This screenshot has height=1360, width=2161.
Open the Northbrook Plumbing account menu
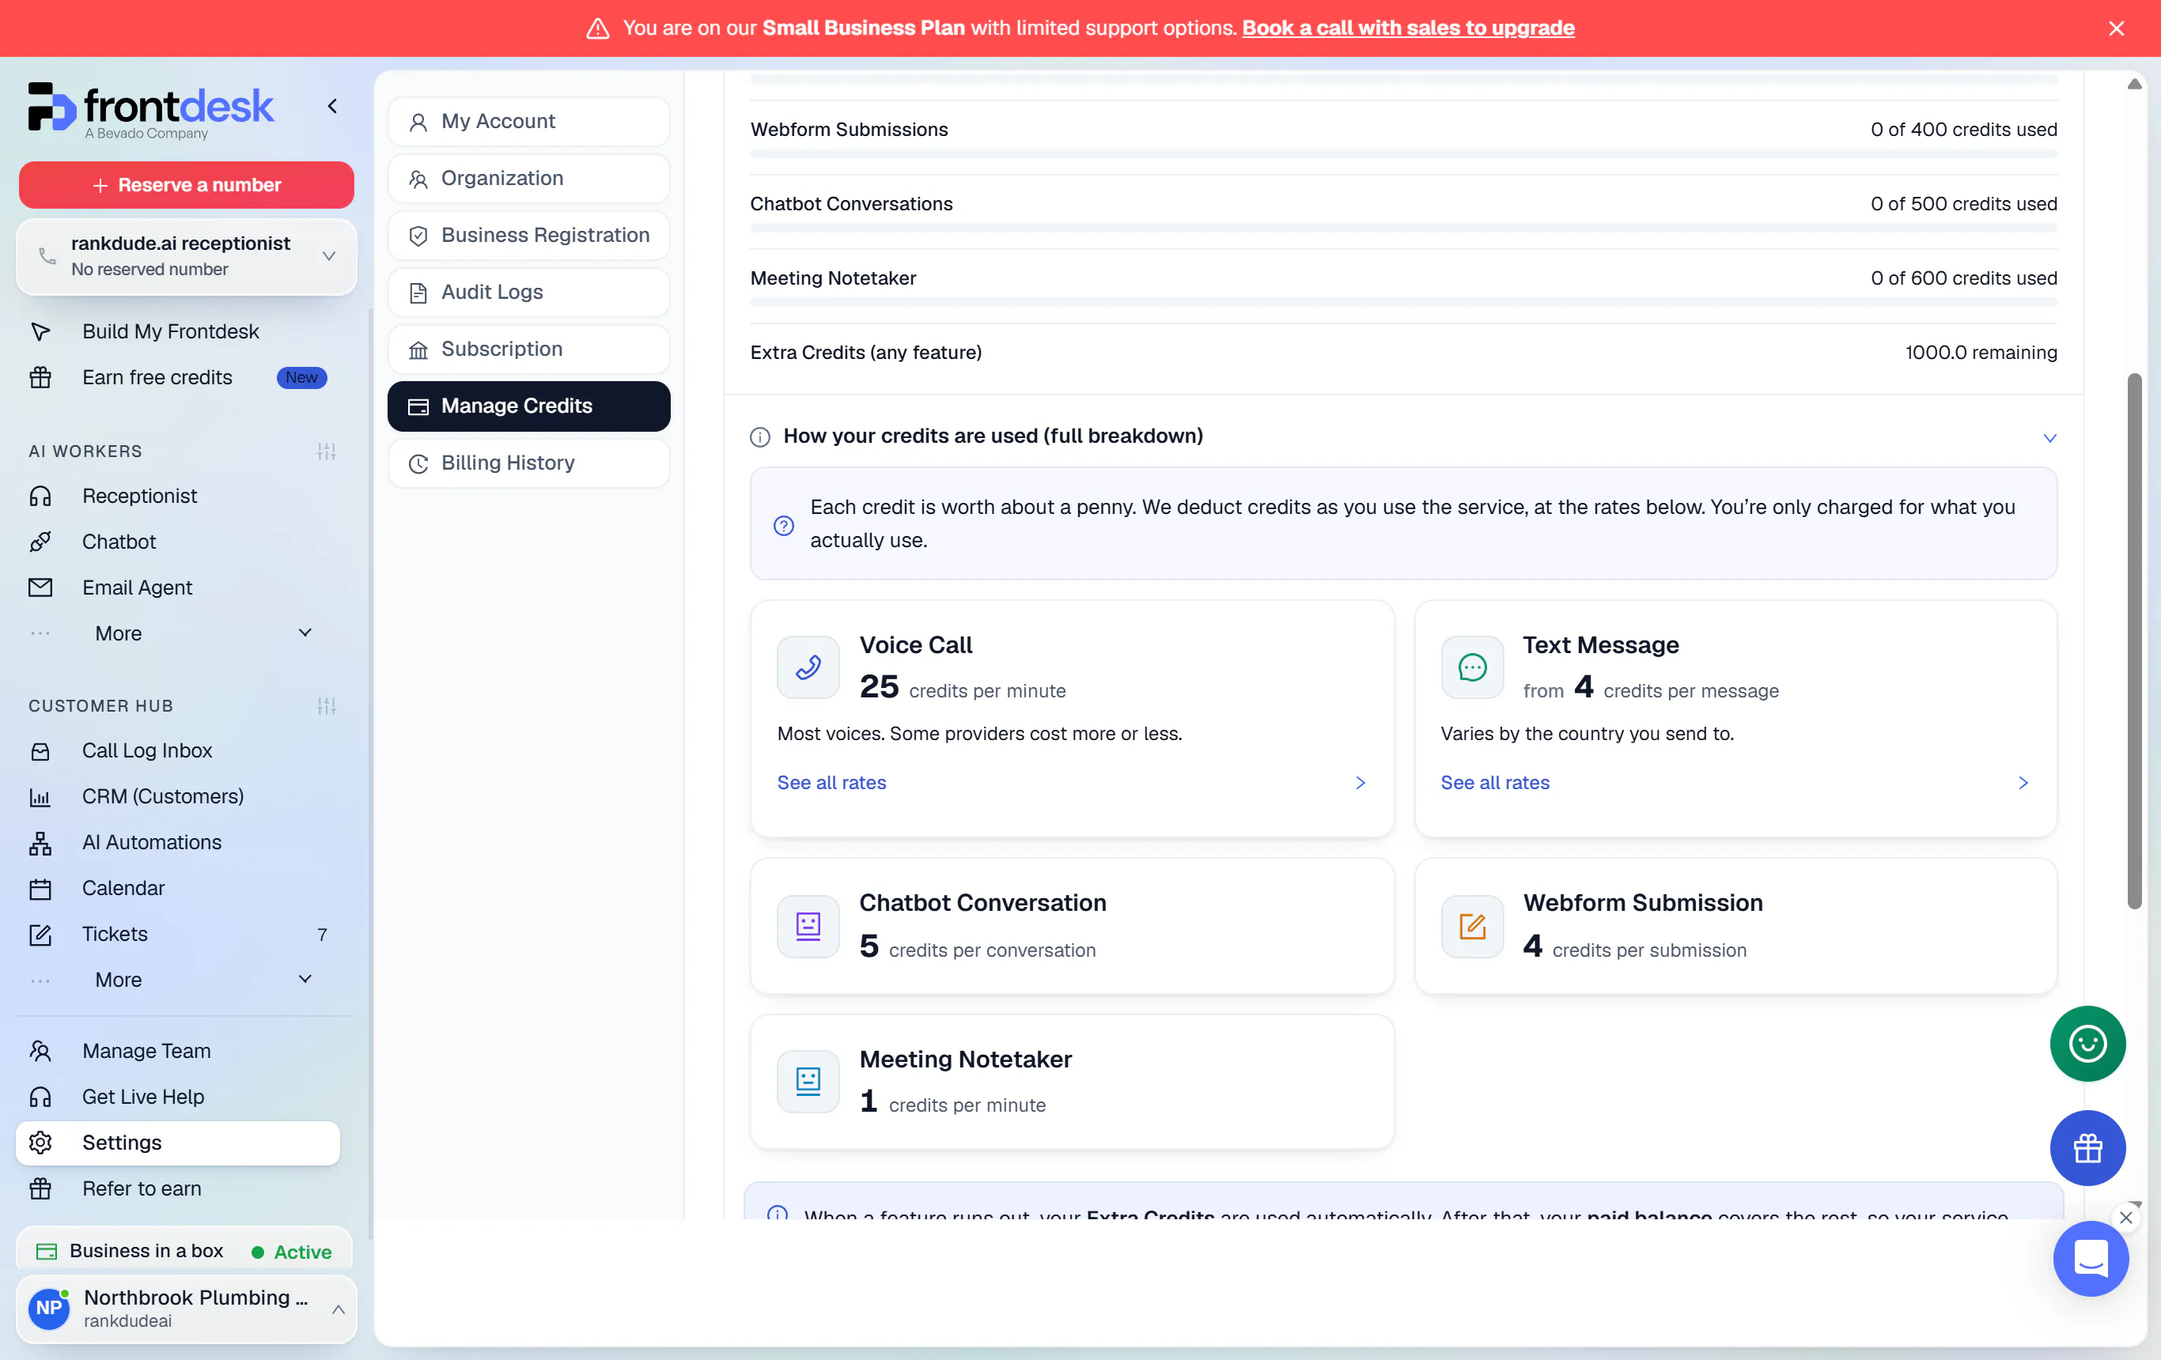[x=187, y=1308]
